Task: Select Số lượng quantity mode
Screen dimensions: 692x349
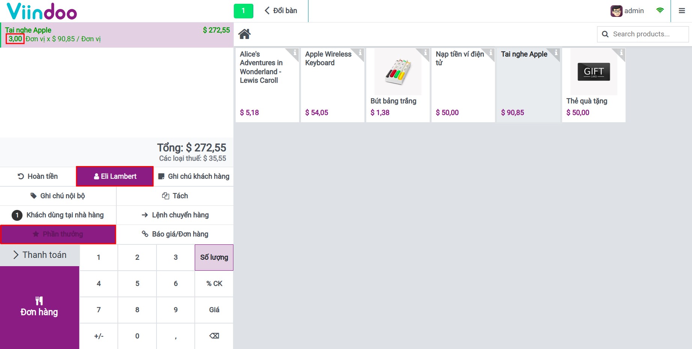Action: coord(214,258)
